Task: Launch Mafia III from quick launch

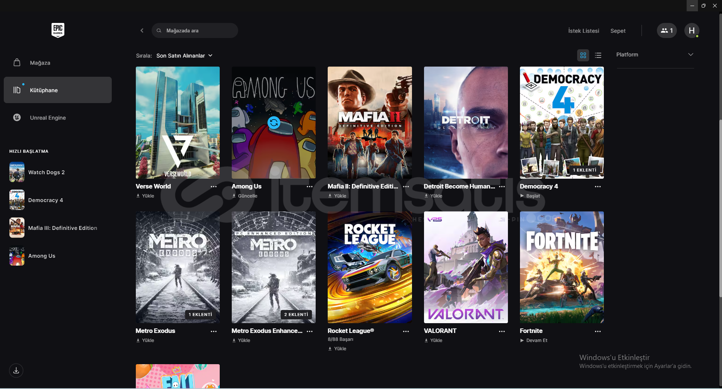Action: (x=53, y=228)
